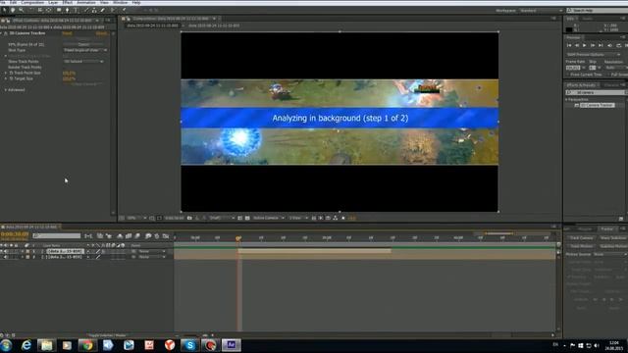This screenshot has height=353, width=628.
Task: Take a snapshot with the viewer camera icon
Action: [189, 218]
